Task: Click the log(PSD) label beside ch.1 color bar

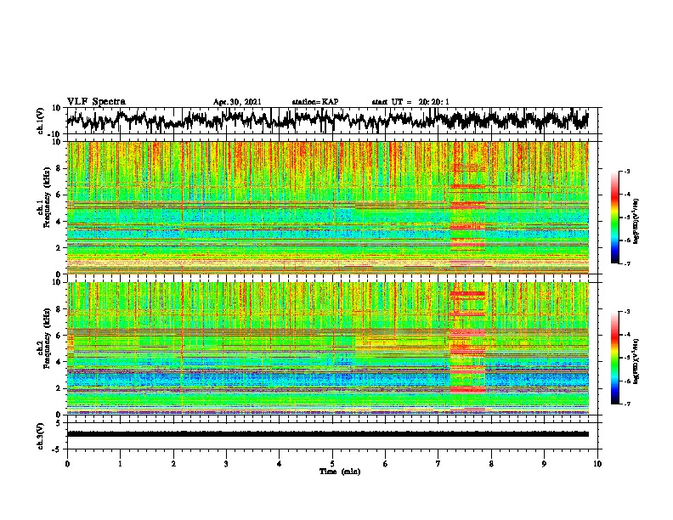Action: [636, 221]
